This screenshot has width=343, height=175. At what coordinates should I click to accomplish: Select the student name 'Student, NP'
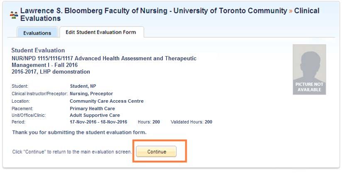coord(83,86)
